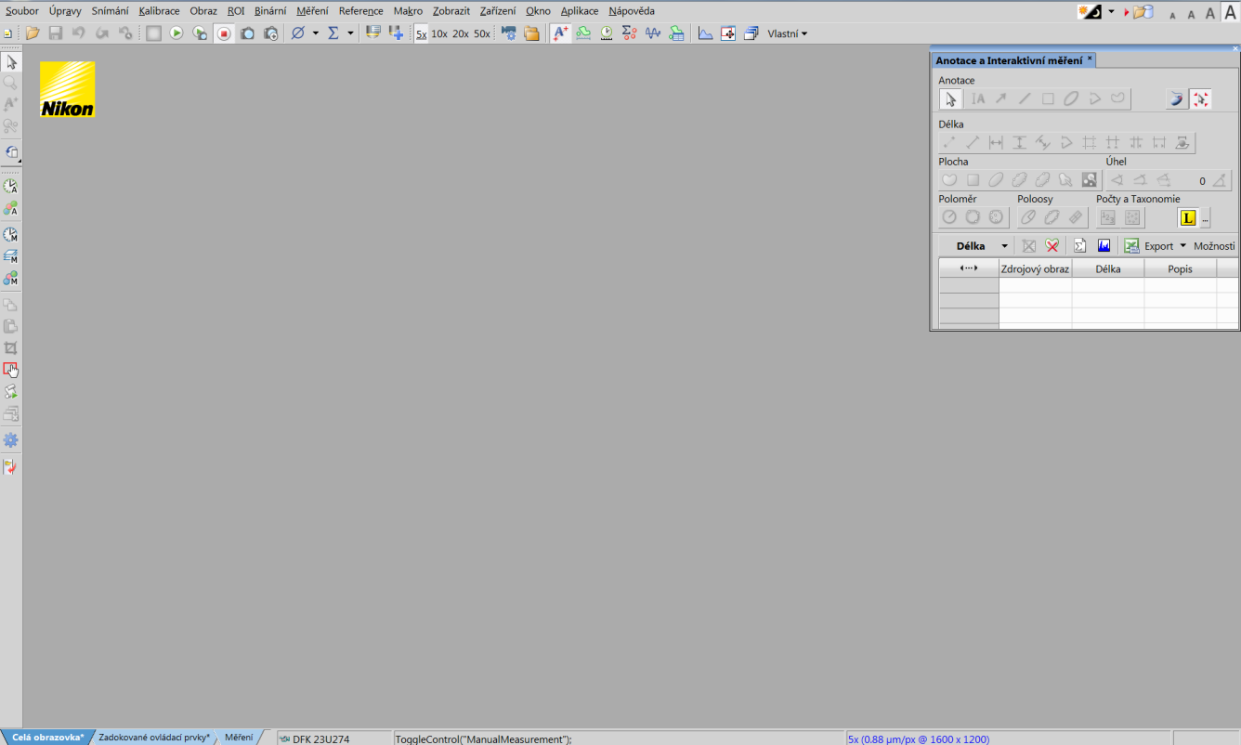Open the dropdown arrow next to sigma
This screenshot has width=1241, height=745.
click(350, 33)
